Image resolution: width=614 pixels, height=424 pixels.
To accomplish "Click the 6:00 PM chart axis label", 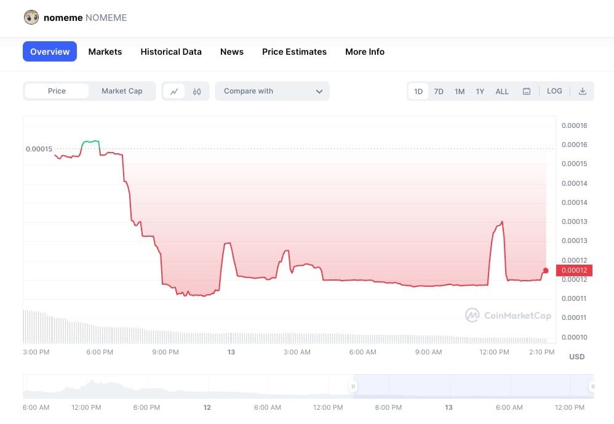I will [x=100, y=352].
